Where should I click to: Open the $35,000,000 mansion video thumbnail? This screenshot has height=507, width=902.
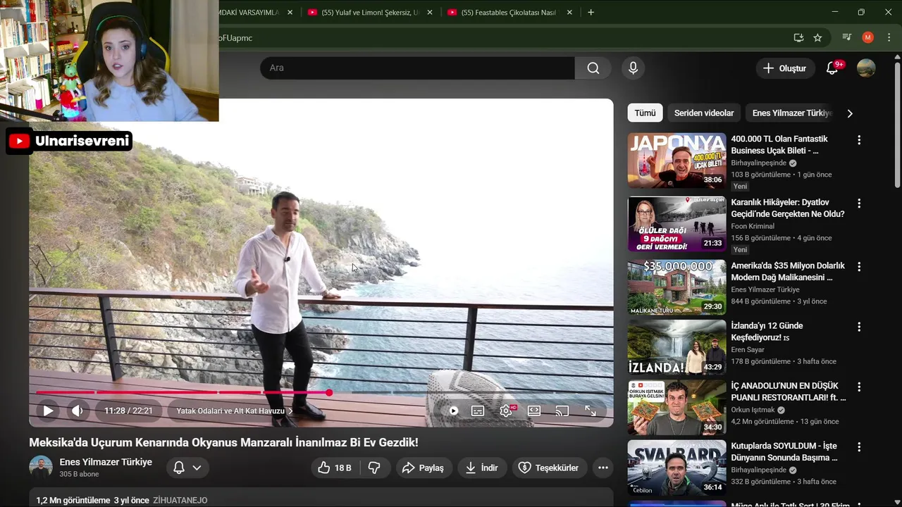tap(676, 287)
